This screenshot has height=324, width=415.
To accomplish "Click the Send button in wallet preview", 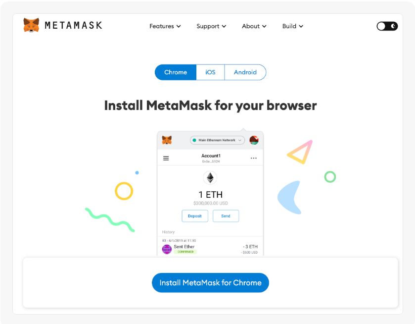I will coord(226,216).
